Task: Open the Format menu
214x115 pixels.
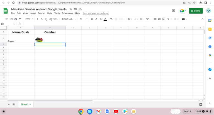Action: pyautogui.click(x=42, y=13)
